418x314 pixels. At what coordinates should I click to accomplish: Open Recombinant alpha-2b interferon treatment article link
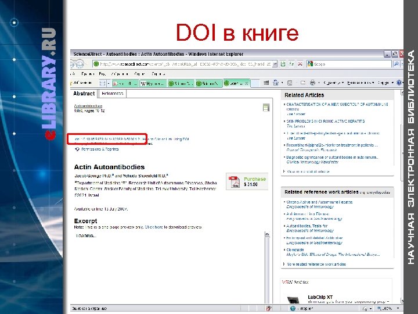tap(332, 145)
